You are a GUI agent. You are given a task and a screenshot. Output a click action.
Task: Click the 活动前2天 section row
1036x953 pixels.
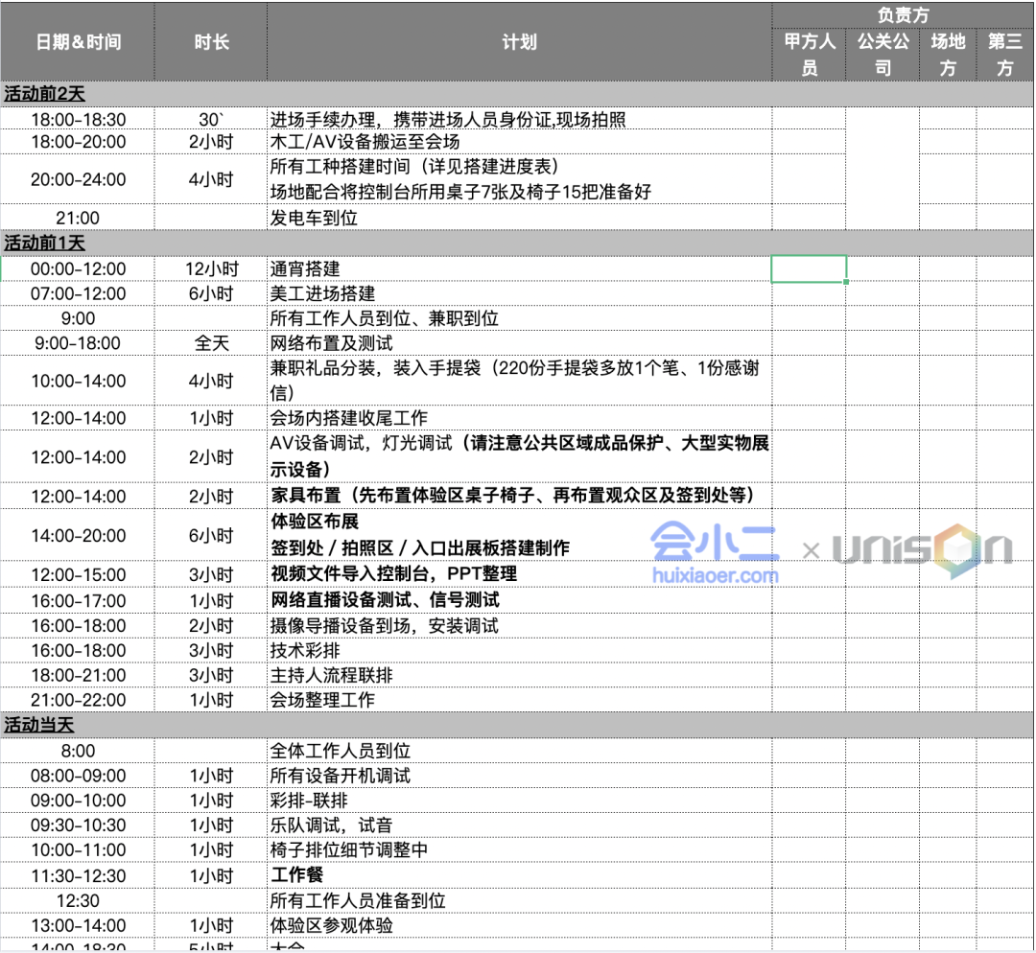[x=45, y=94]
